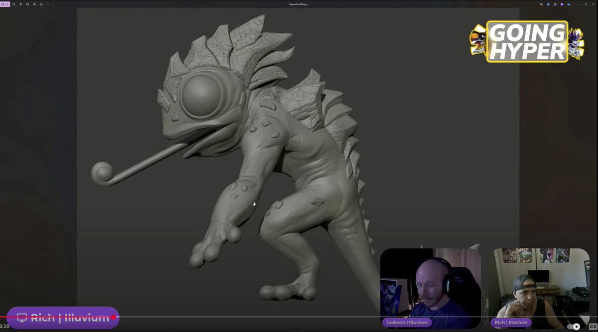598x332 pixels.
Task: Toggle the autoplay switch
Action: (574, 327)
